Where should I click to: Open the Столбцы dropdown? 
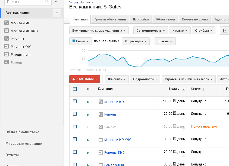click(203, 31)
